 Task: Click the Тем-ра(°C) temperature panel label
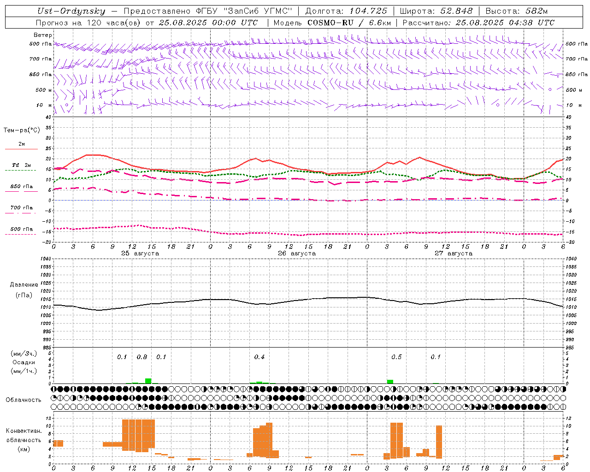coord(22,130)
